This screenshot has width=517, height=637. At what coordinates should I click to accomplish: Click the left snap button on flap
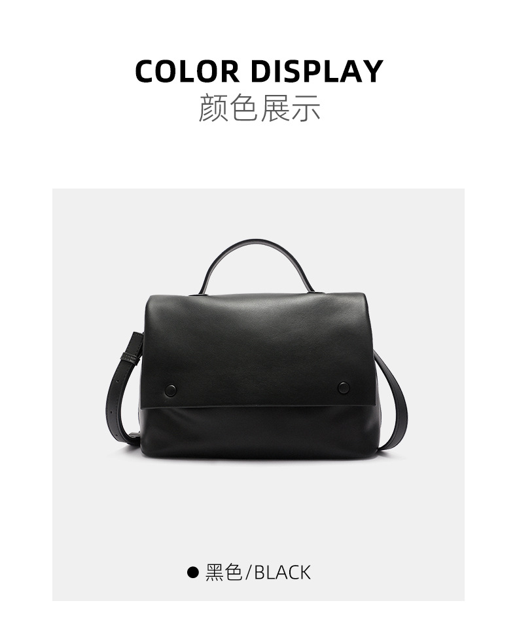tap(171, 390)
